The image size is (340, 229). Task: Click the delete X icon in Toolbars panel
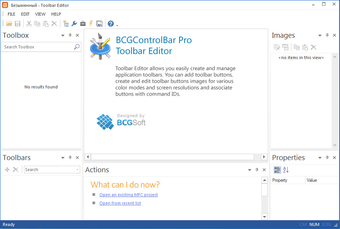(16, 170)
